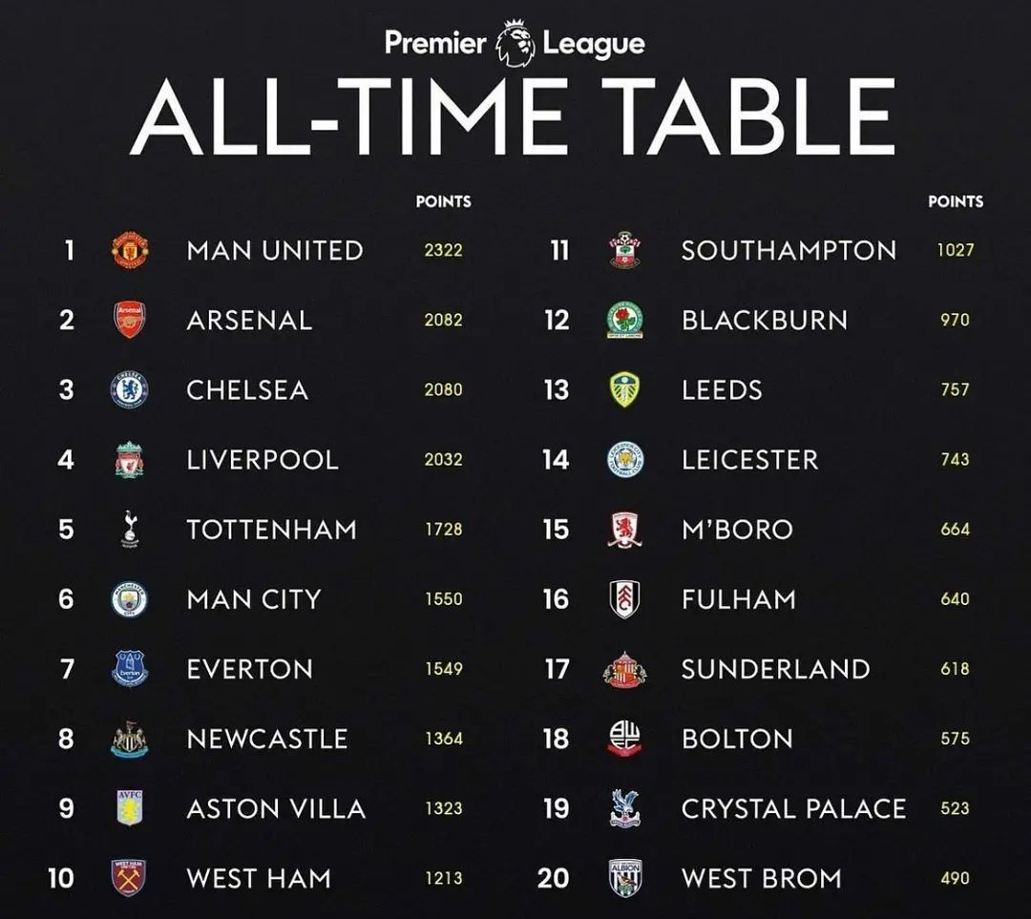
Task: Select the Everton club crest
Action: point(130,669)
